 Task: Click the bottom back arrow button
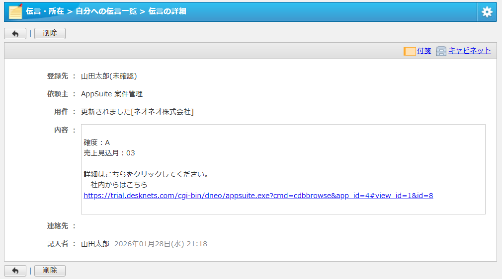(15, 271)
